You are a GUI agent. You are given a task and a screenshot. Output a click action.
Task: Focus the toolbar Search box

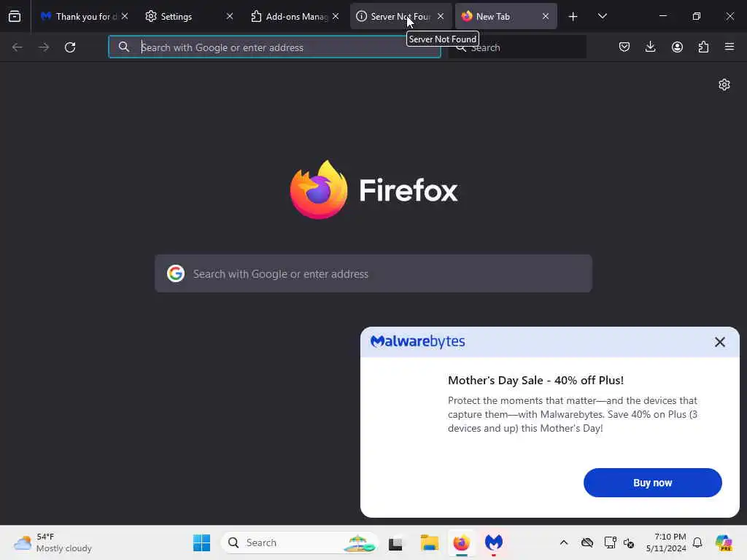click(517, 47)
